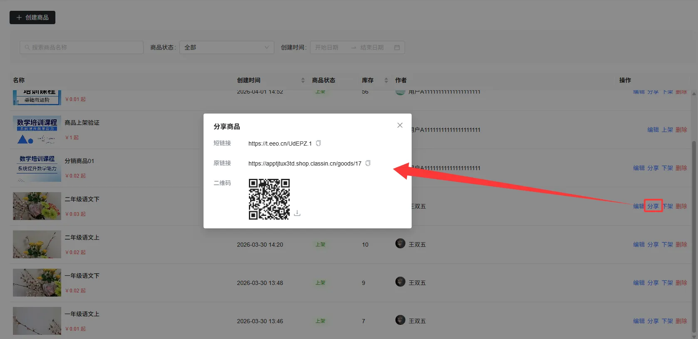Open the 商品状态 全部 dropdown
Image resolution: width=698 pixels, height=339 pixels.
(227, 47)
